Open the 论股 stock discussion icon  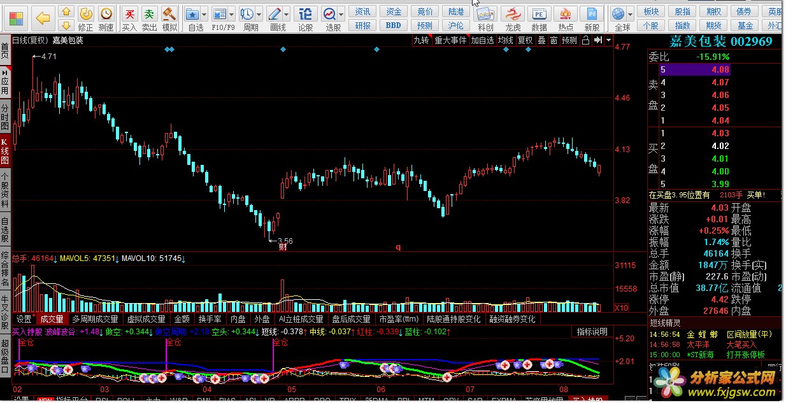pos(306,19)
